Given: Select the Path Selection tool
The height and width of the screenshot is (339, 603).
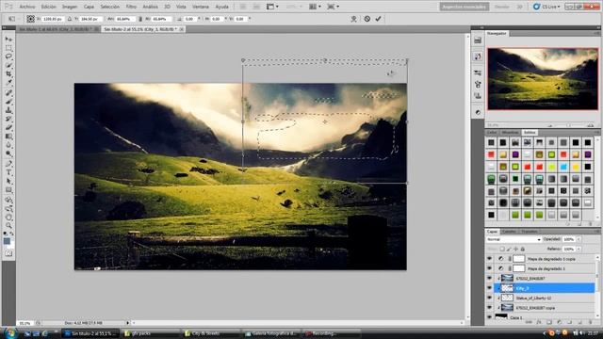Looking at the screenshot, I should (8, 181).
